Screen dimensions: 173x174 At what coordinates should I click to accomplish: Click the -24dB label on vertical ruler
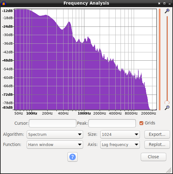point(7,26)
